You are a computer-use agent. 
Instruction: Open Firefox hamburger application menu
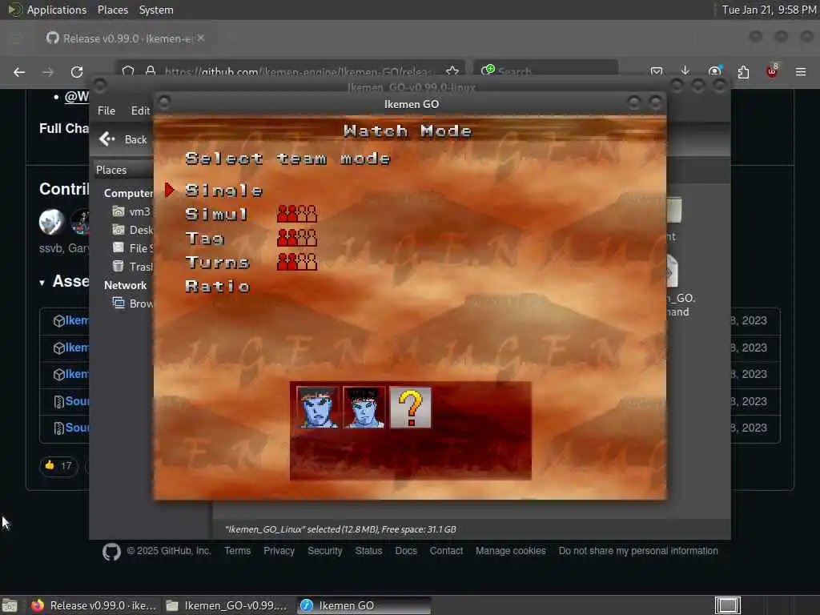[801, 71]
